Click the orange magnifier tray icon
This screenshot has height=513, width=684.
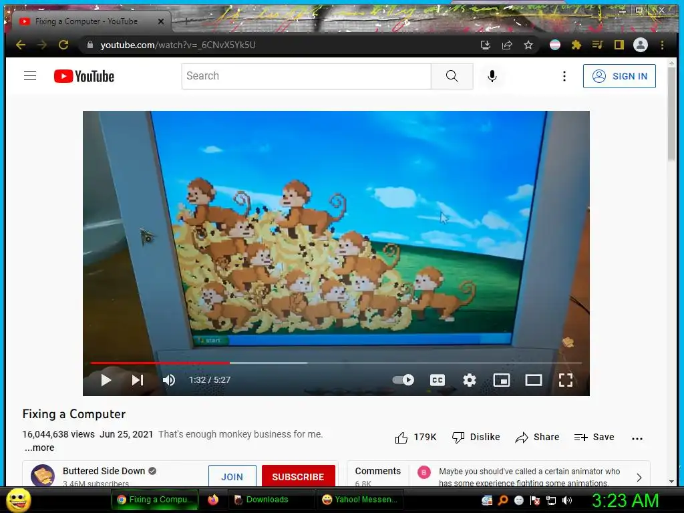click(x=503, y=500)
